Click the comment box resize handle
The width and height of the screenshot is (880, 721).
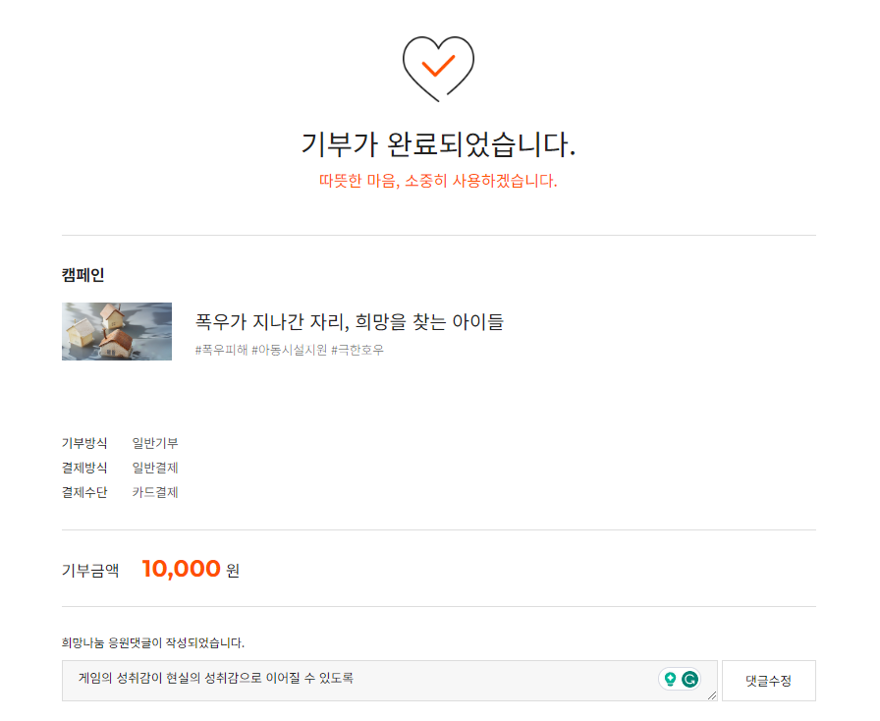pos(712,695)
